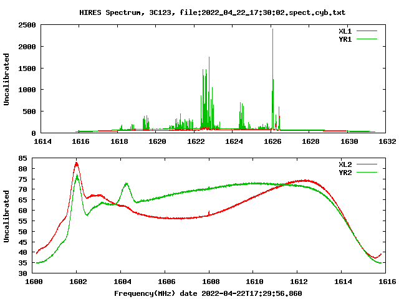Click the 1620 x-axis tick label
The width and height of the screenshot is (399, 299).
click(157, 141)
